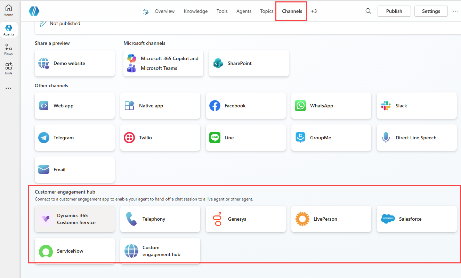The image size is (461, 278).
Task: Open the Demo website label
Action: (x=69, y=63)
